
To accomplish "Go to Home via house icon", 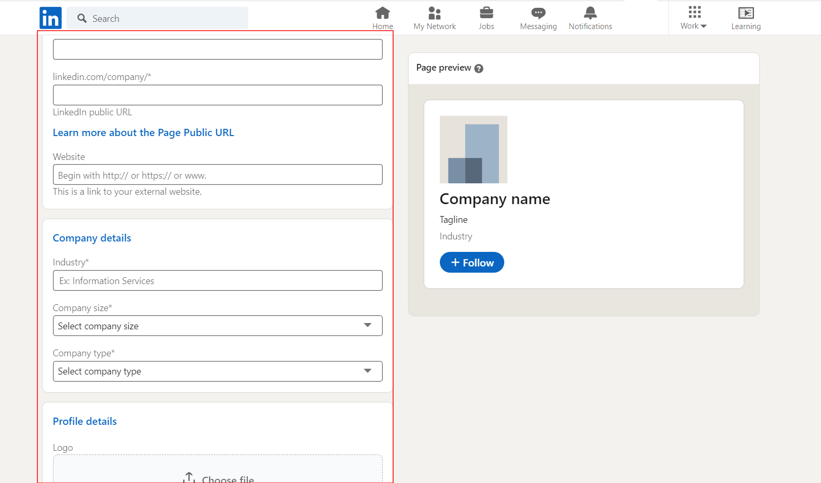I will point(383,12).
